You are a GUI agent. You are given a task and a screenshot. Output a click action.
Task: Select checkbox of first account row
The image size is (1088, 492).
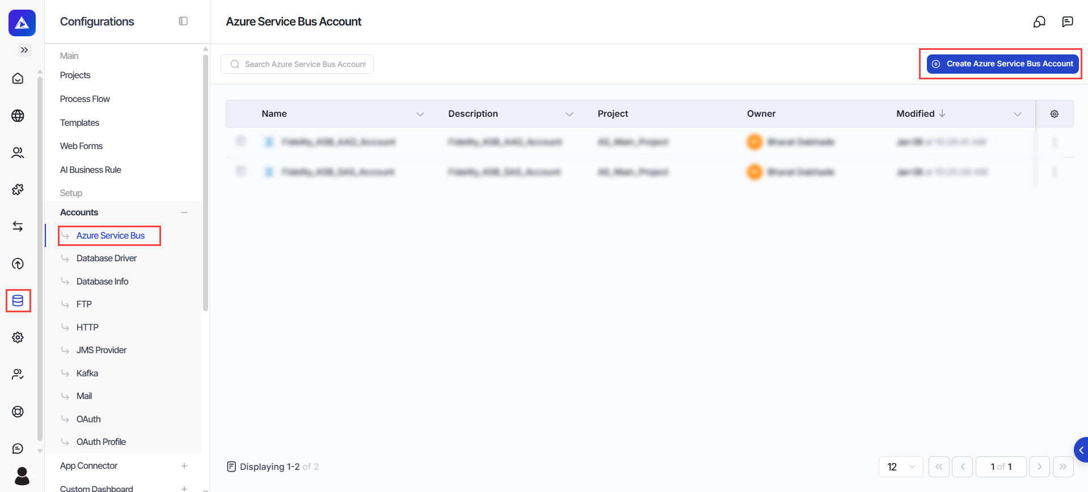click(241, 141)
